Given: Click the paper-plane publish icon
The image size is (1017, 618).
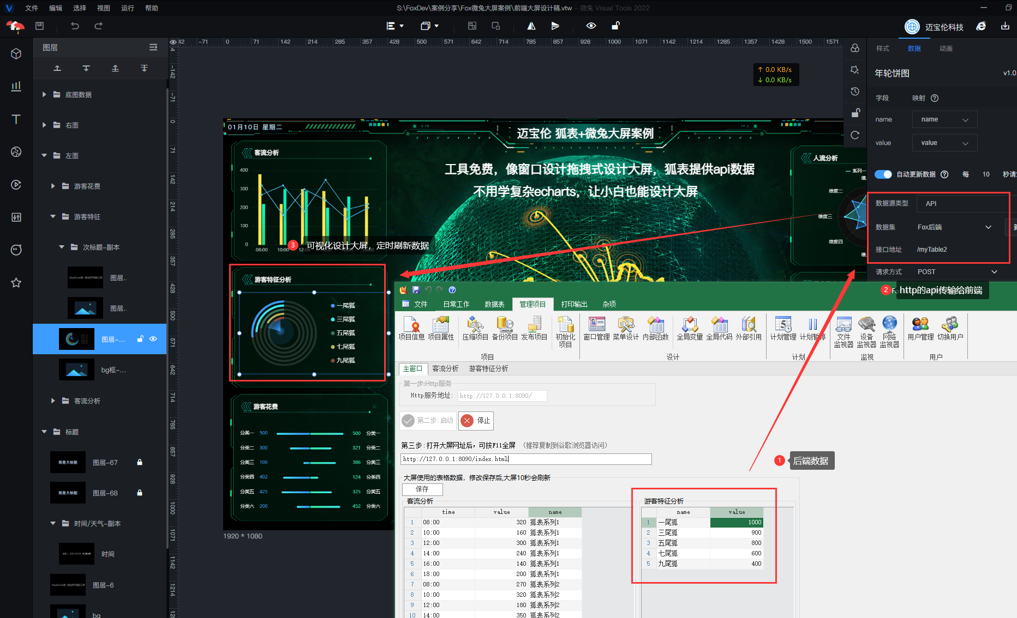Looking at the screenshot, I should pyautogui.click(x=555, y=26).
